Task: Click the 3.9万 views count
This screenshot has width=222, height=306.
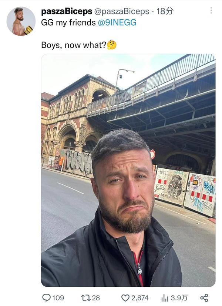Action: [179, 297]
